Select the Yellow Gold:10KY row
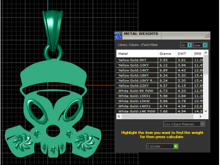Viewport: 220px width, 165px height. [x=160, y=65]
